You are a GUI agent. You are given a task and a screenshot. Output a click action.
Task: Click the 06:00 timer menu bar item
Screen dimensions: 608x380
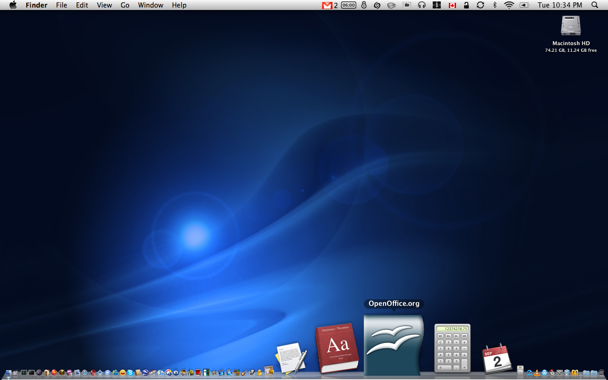[x=349, y=5]
